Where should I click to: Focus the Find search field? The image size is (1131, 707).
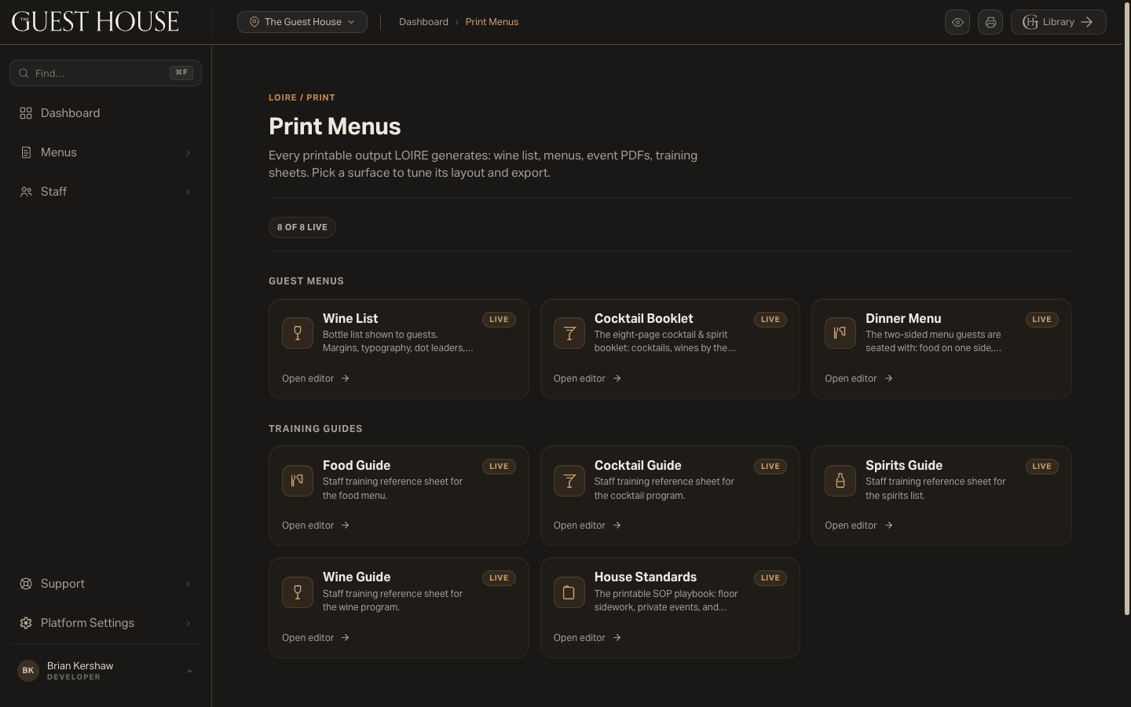pos(105,73)
